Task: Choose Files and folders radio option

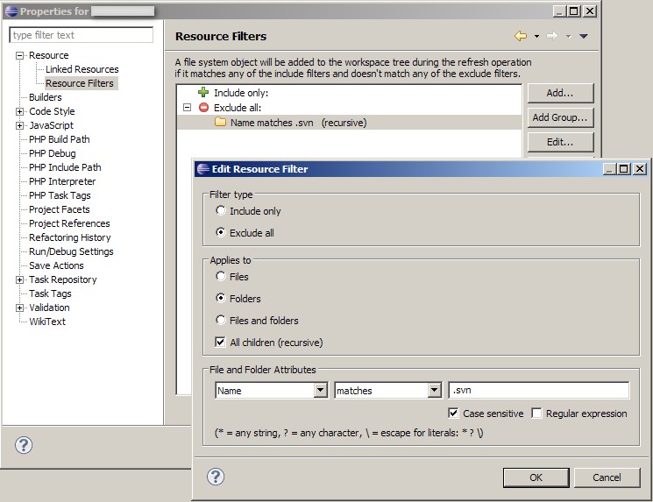Action: tap(221, 321)
